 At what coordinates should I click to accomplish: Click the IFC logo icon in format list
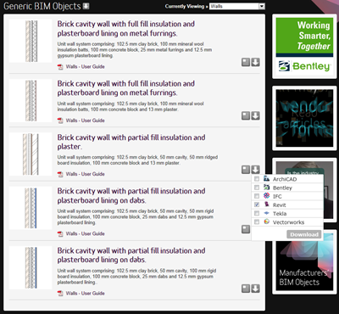[266, 195]
